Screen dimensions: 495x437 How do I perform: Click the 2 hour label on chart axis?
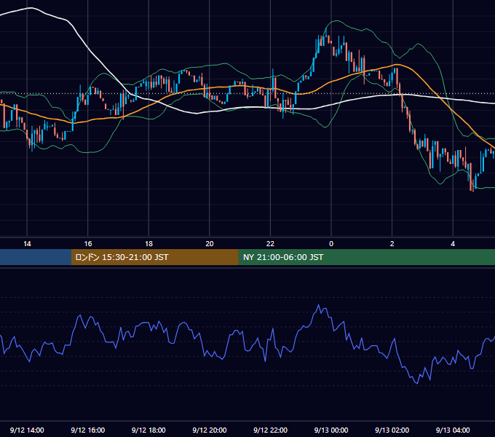point(392,244)
